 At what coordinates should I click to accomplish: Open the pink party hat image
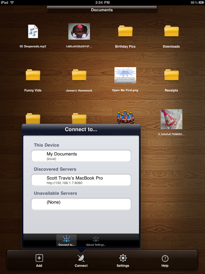click(171, 119)
